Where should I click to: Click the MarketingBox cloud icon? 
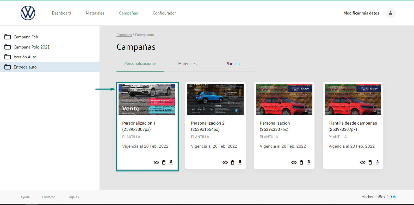coord(394,197)
